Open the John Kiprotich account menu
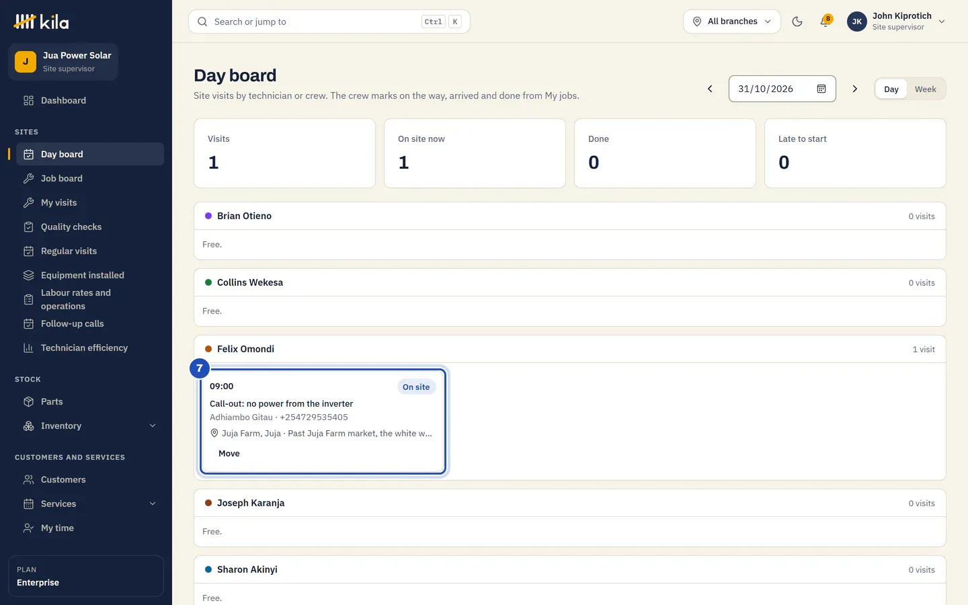The width and height of the screenshot is (968, 605). coord(897,22)
